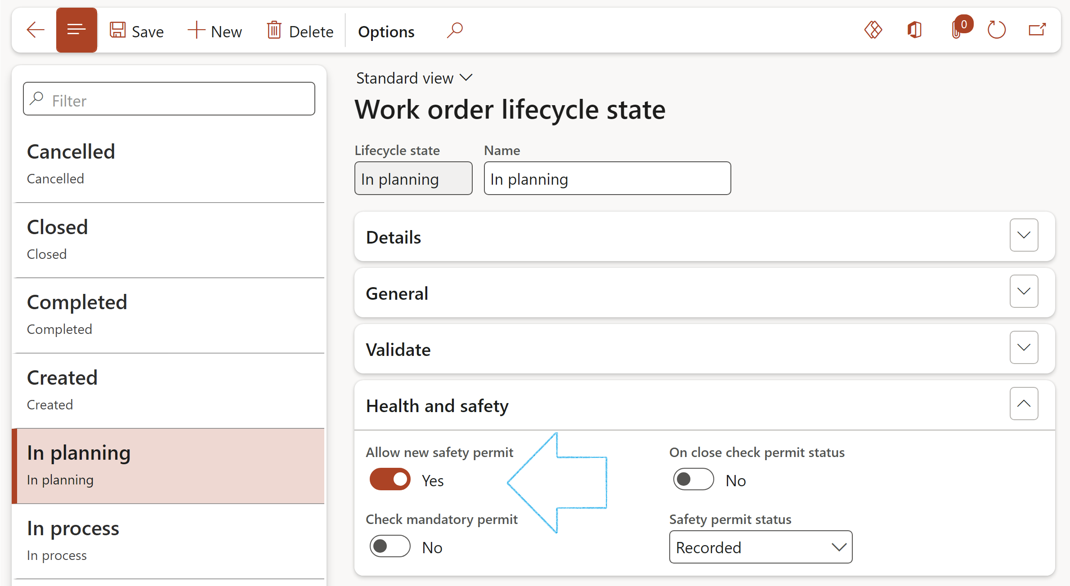The image size is (1070, 586).
Task: Select the In process lifecycle state
Action: [169, 542]
